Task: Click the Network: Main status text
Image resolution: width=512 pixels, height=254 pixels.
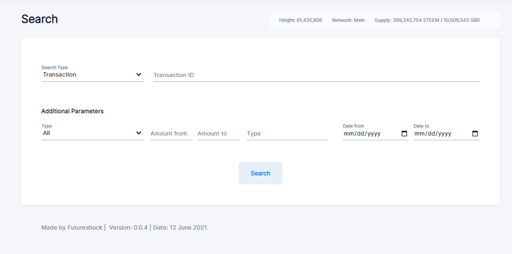Action: tap(348, 20)
